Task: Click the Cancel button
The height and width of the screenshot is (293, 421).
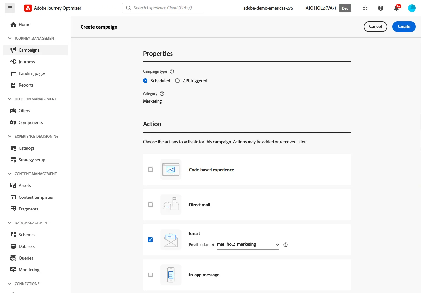Action: click(x=376, y=26)
